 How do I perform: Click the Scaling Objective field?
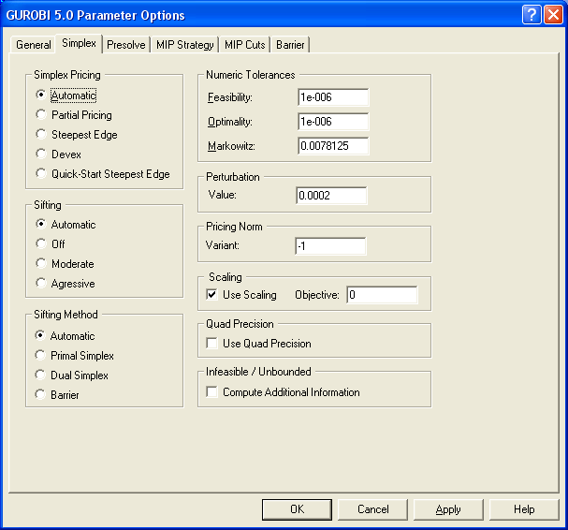point(382,295)
